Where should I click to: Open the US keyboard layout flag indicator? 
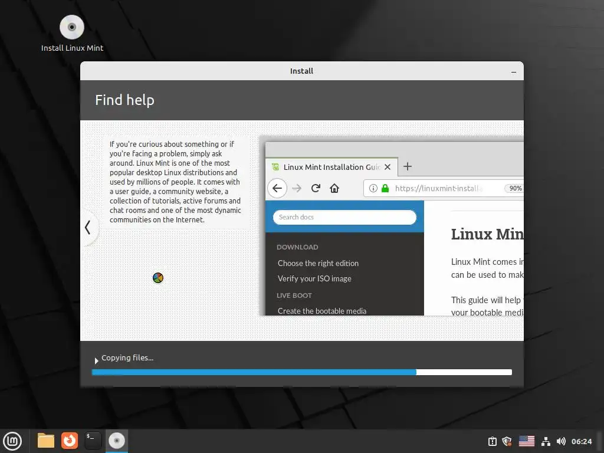point(527,441)
